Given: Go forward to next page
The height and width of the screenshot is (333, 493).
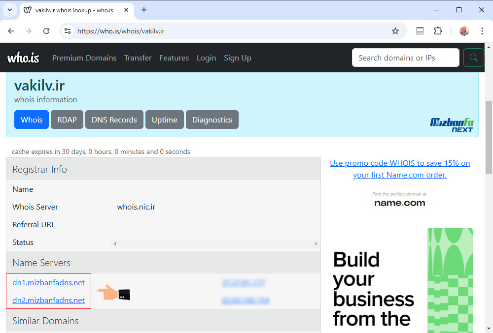Looking at the screenshot, I should [x=29, y=31].
